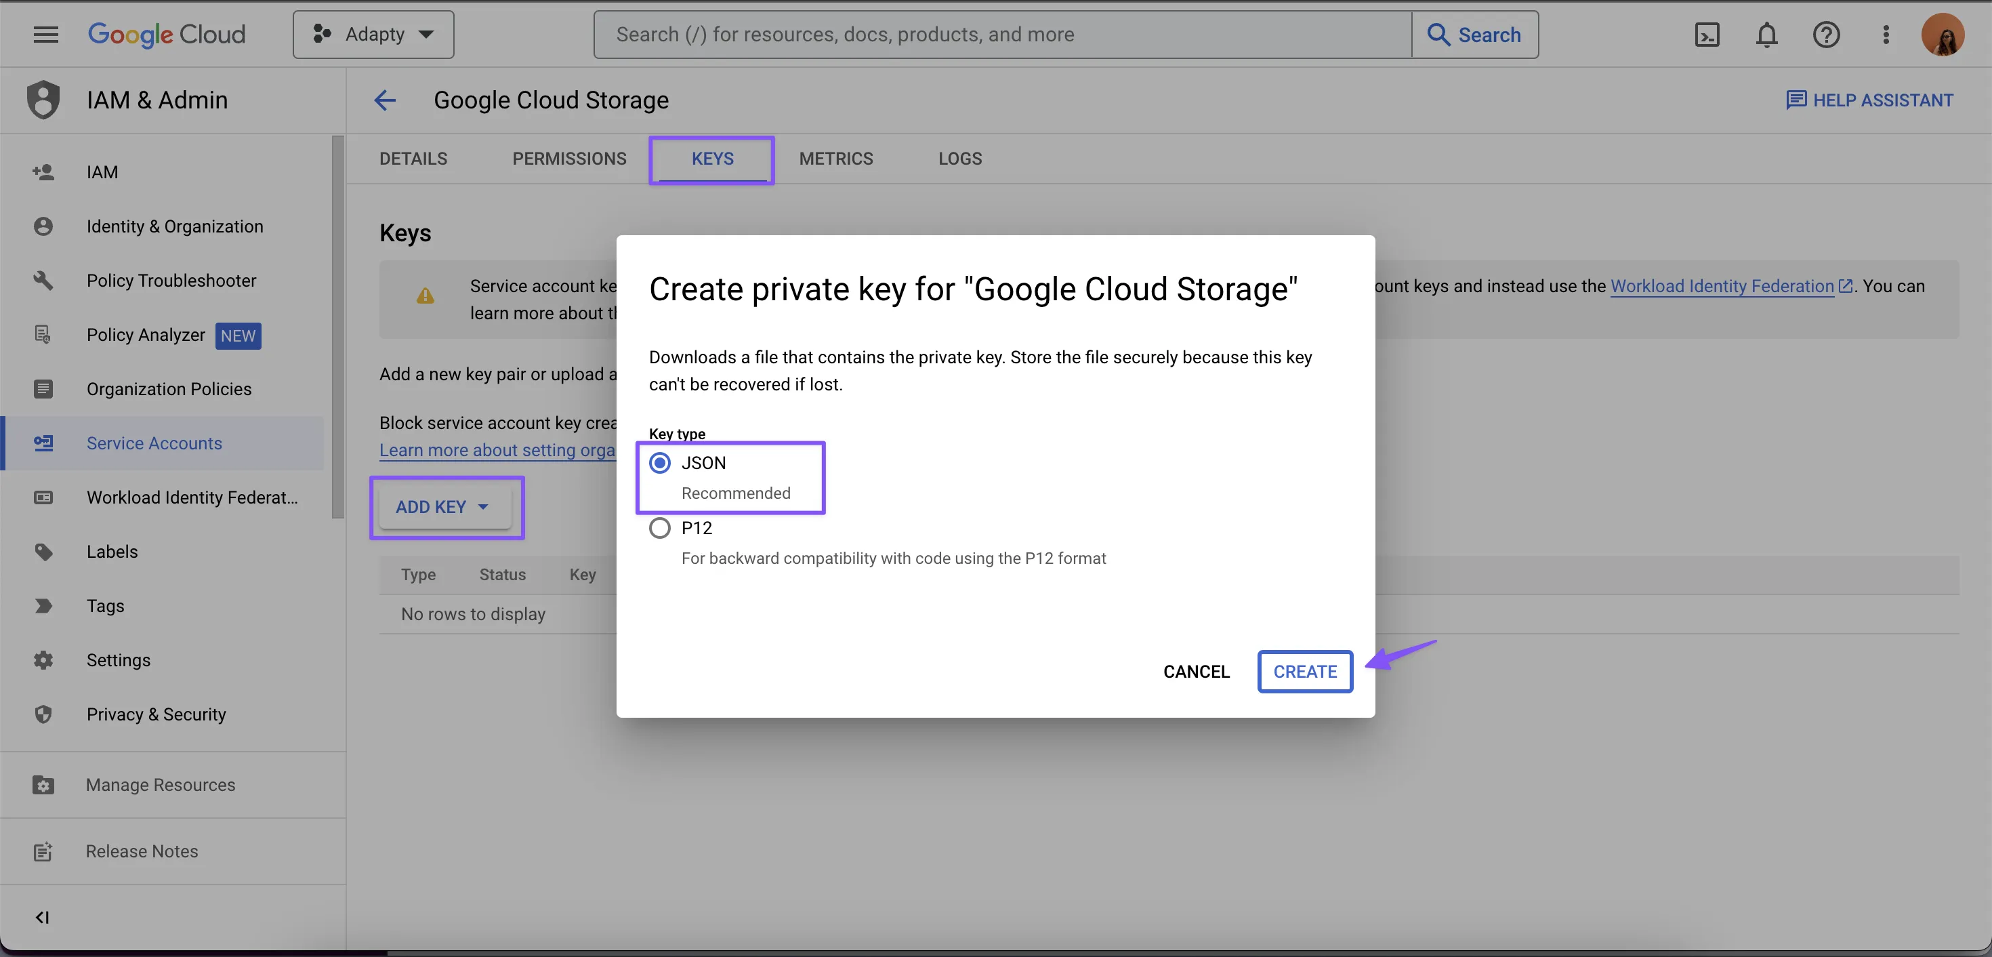Open the user account avatar
Image resolution: width=1992 pixels, height=957 pixels.
pos(1943,35)
